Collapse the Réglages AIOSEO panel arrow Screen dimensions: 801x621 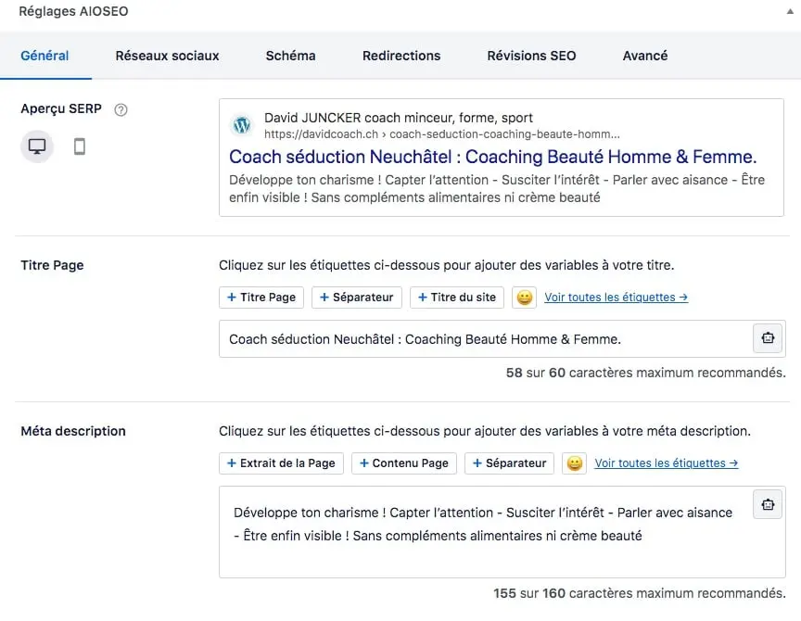tap(790, 11)
